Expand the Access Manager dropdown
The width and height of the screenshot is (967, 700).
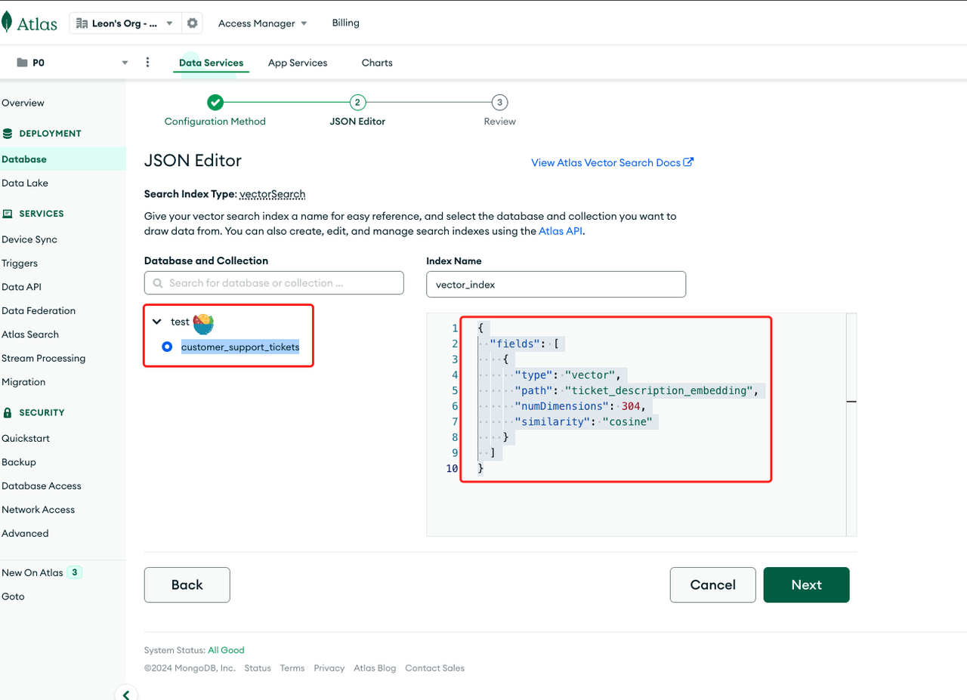click(x=262, y=23)
